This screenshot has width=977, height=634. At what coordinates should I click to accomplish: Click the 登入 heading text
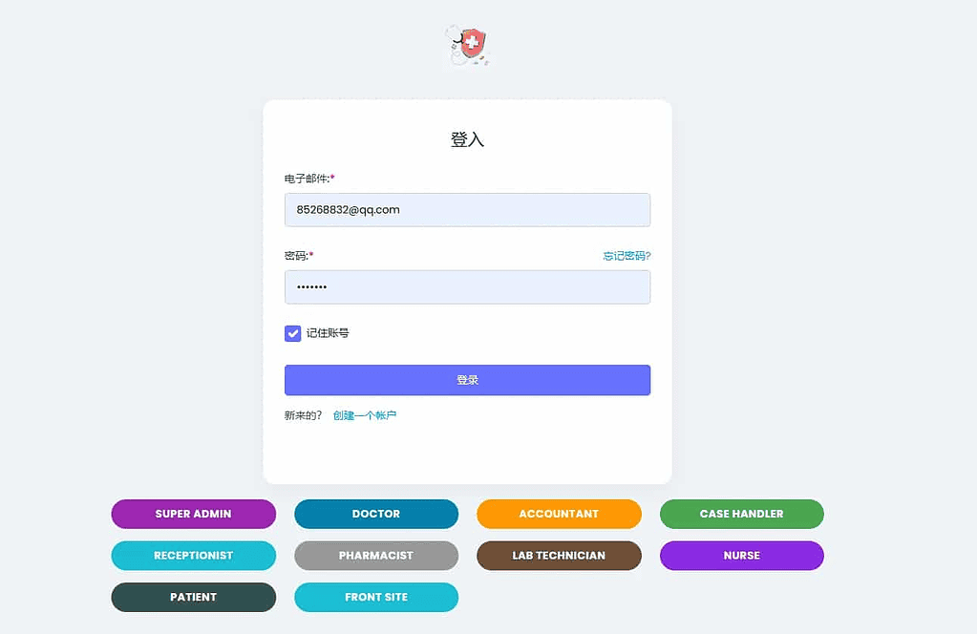pos(467,139)
